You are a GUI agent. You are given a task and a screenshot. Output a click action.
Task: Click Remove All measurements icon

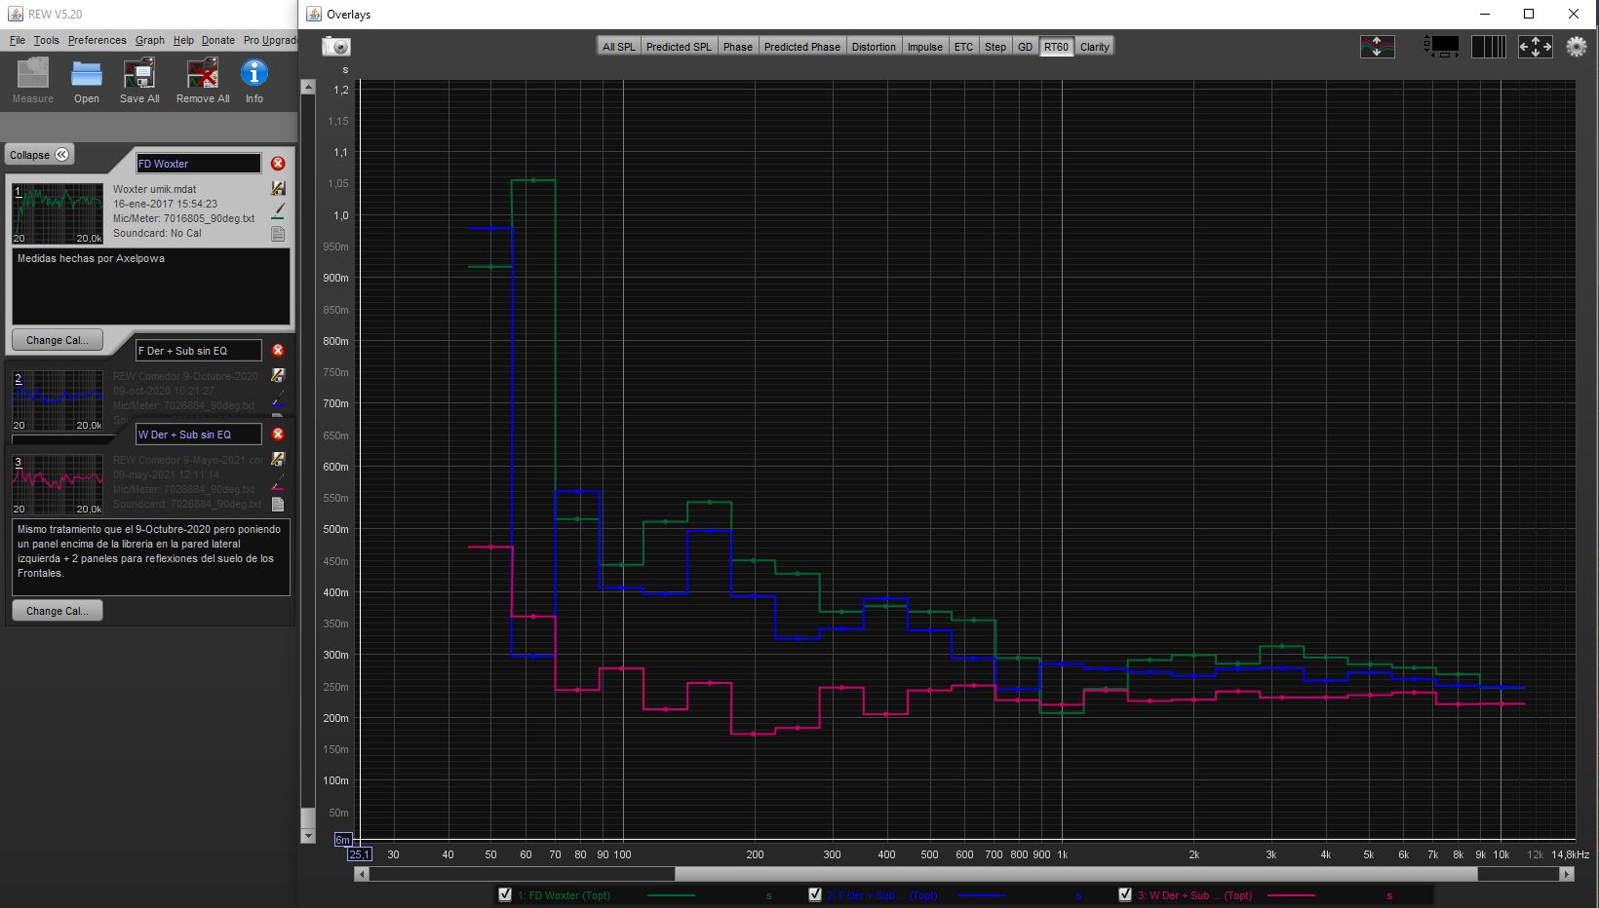tap(203, 81)
